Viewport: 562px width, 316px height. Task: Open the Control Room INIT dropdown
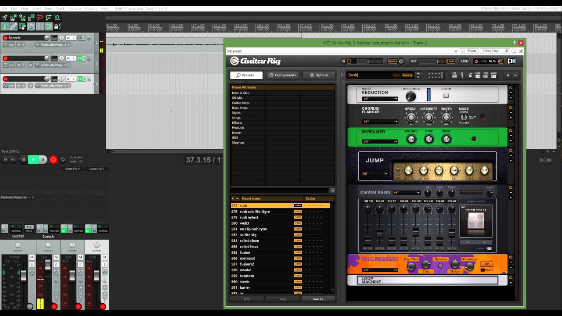pyautogui.click(x=407, y=193)
